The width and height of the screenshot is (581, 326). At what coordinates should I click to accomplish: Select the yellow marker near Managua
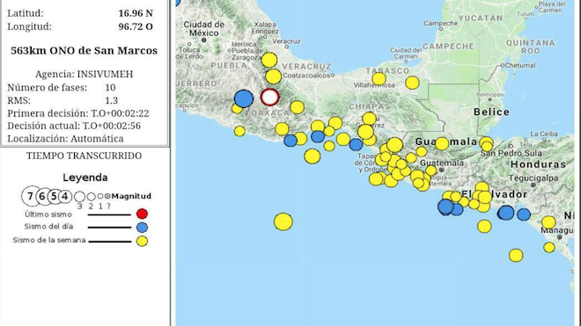548,222
